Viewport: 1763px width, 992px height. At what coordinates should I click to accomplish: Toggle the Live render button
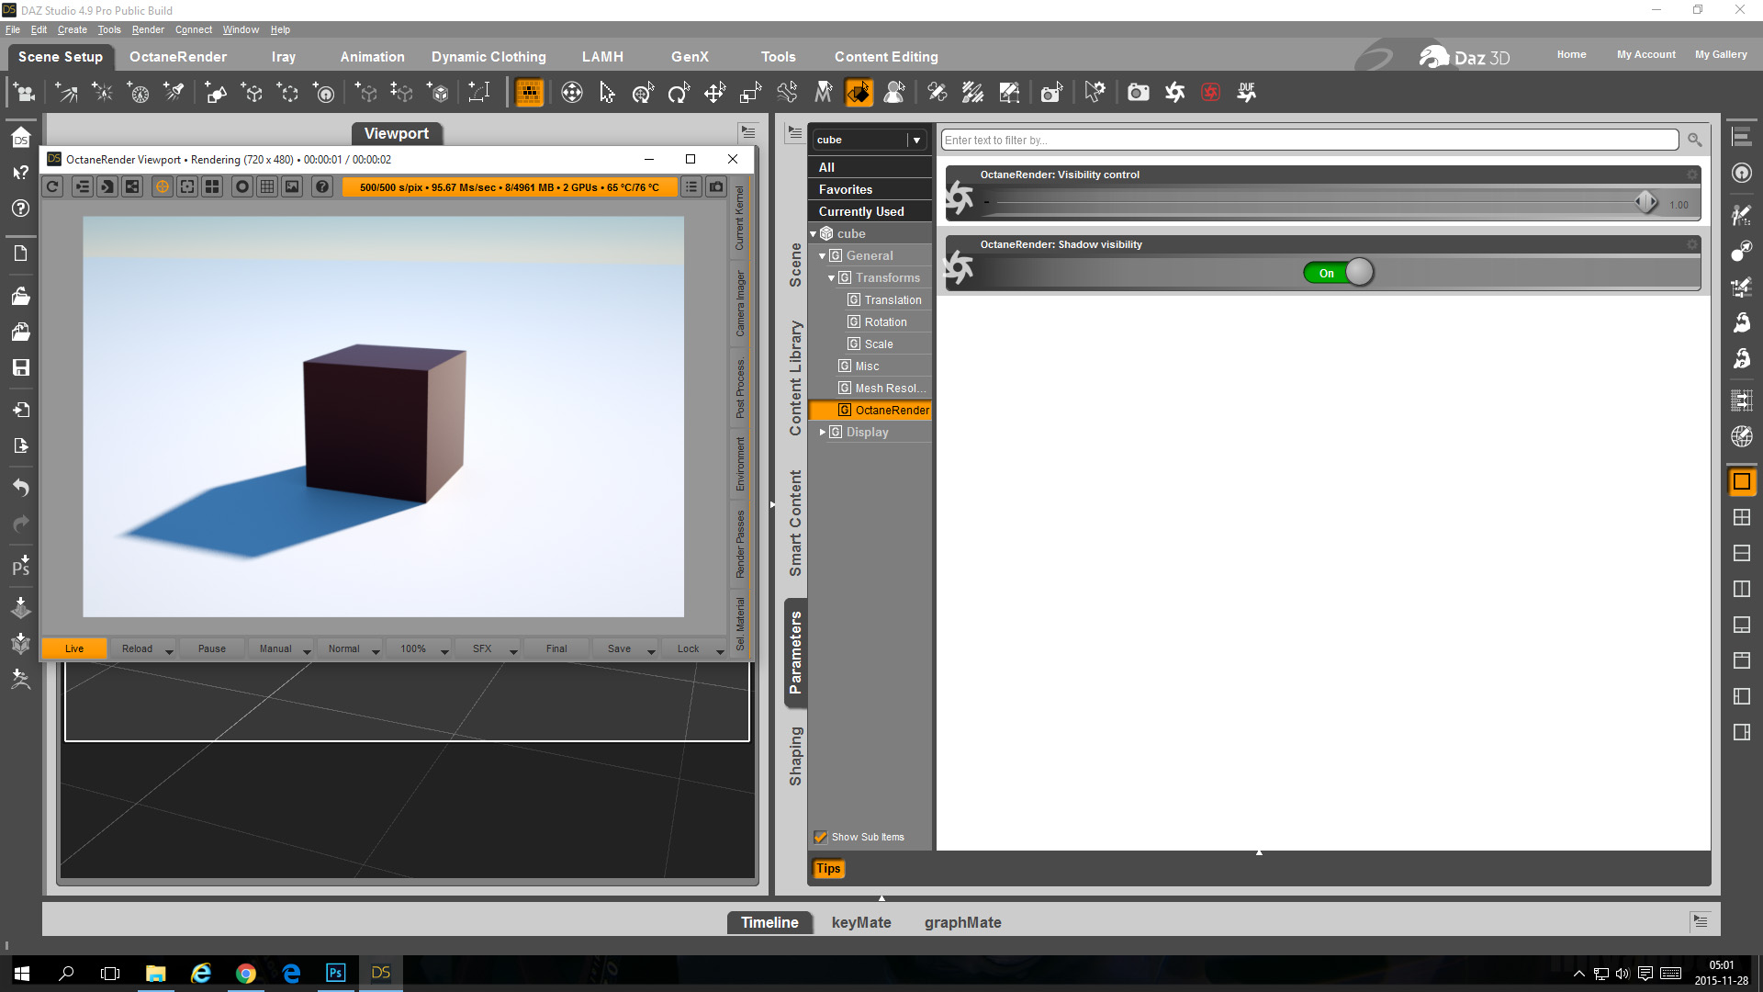pyautogui.click(x=74, y=648)
